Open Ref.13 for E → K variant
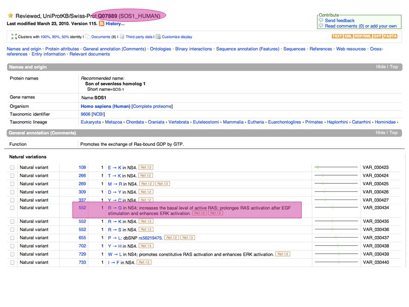The image size is (409, 307). (146, 167)
